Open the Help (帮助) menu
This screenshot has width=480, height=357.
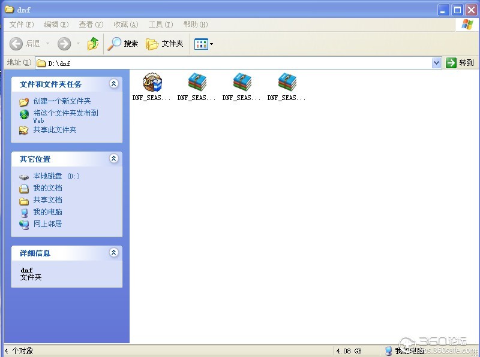pyautogui.click(x=196, y=25)
